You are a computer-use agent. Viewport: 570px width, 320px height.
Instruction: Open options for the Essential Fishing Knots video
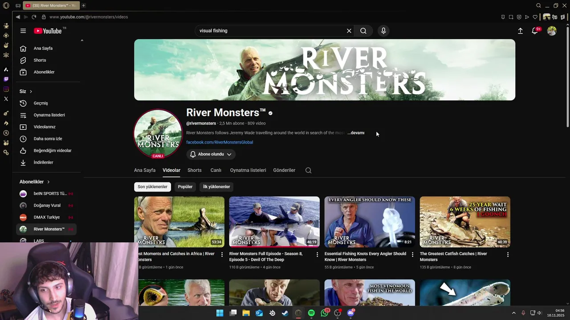pyautogui.click(x=412, y=255)
